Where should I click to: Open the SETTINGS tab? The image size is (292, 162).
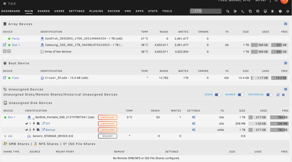[x=77, y=11]
